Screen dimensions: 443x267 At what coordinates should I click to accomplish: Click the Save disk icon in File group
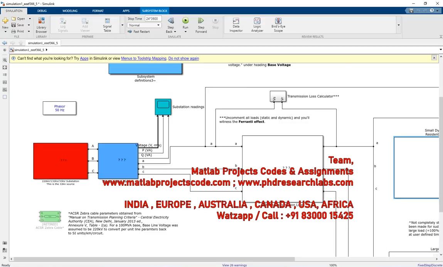[x=13, y=25]
